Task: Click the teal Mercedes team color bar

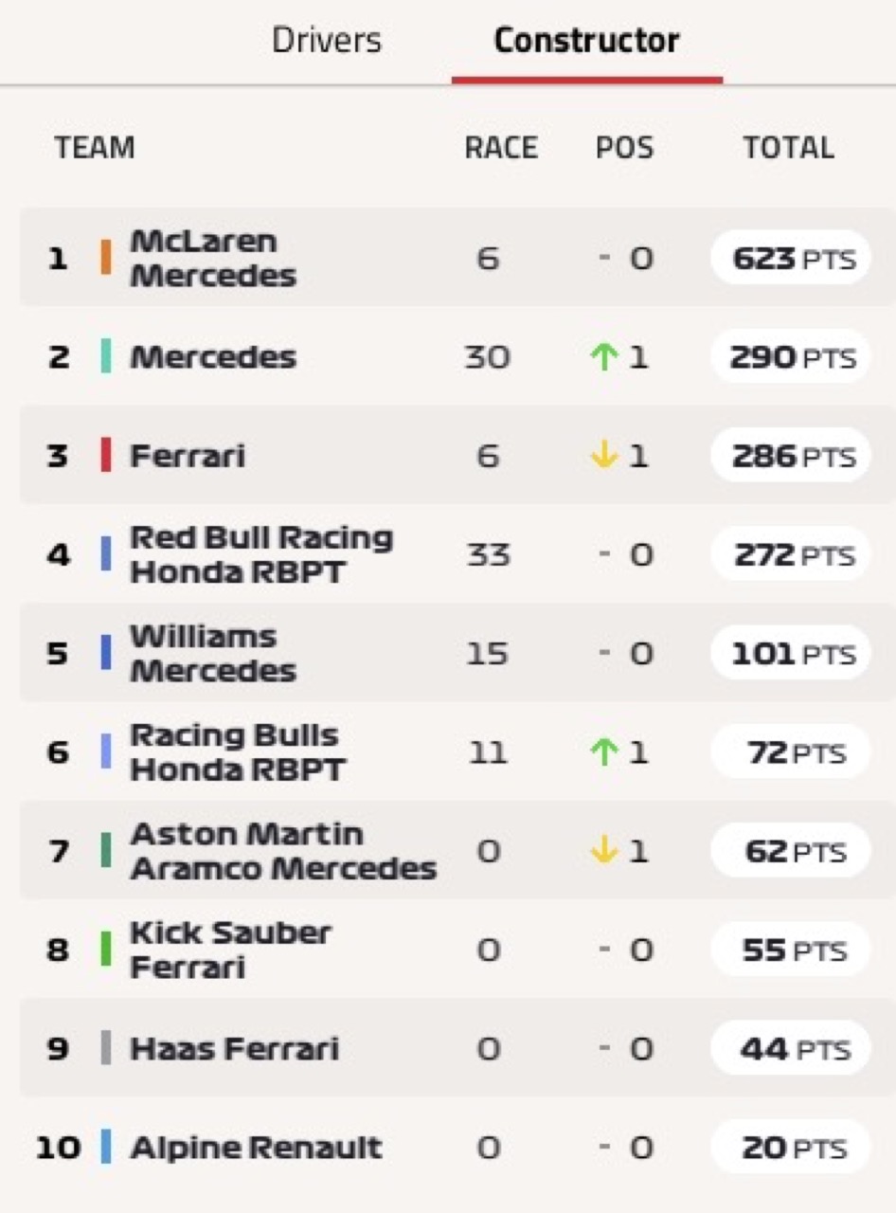Action: tap(106, 357)
